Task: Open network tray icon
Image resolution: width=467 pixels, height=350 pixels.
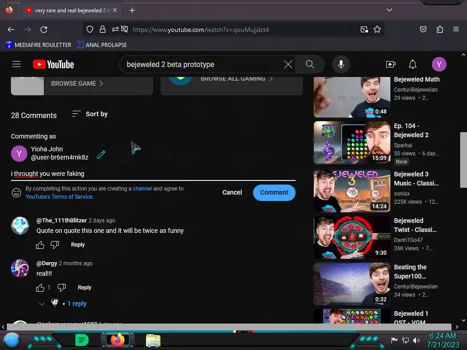Action: [x=405, y=340]
